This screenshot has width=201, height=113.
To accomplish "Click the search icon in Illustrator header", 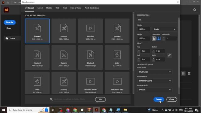I will 195,10.
